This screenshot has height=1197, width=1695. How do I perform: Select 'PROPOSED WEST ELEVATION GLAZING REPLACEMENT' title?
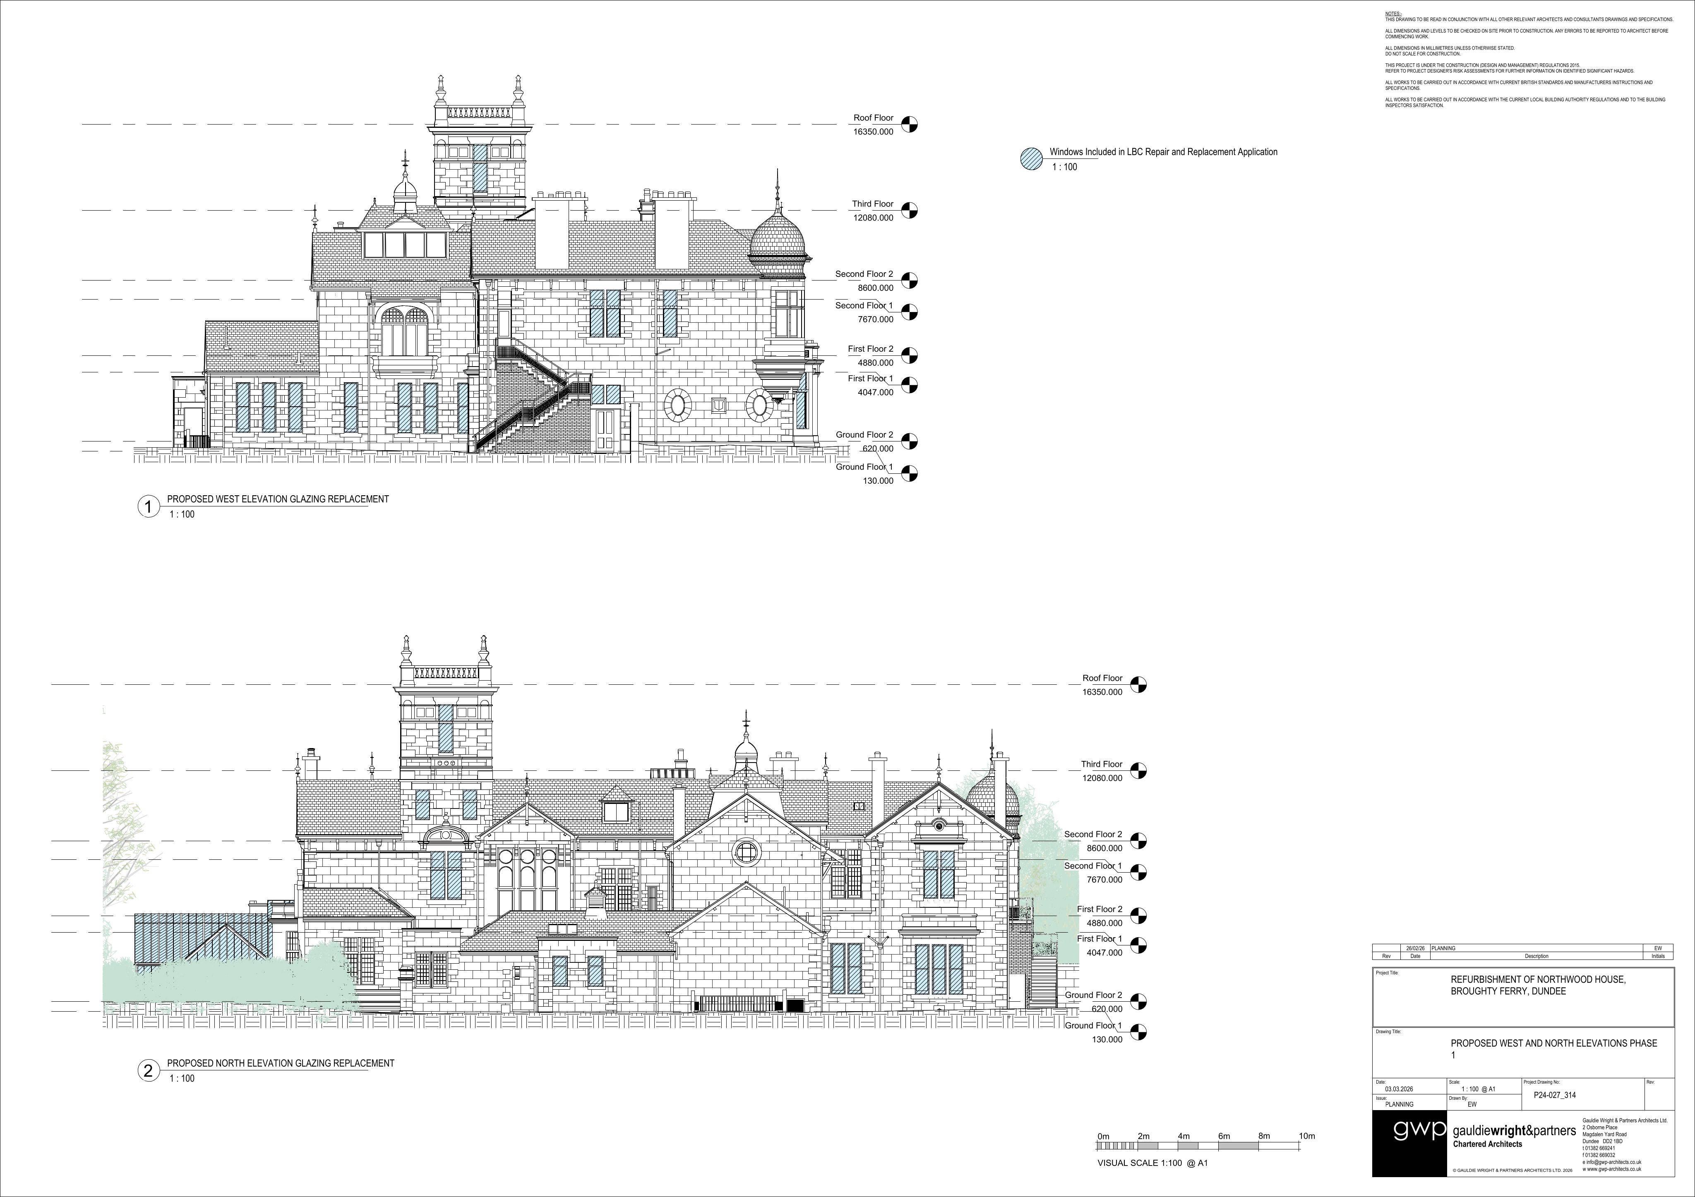pos(278,499)
